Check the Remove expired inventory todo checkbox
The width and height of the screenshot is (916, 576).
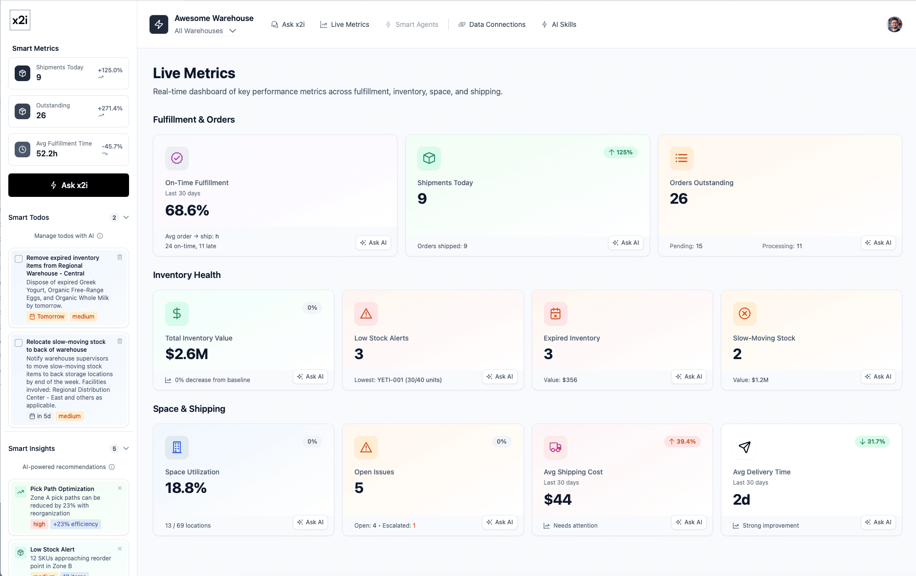(x=19, y=259)
